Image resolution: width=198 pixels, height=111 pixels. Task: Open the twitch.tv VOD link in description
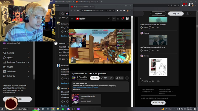(86, 88)
